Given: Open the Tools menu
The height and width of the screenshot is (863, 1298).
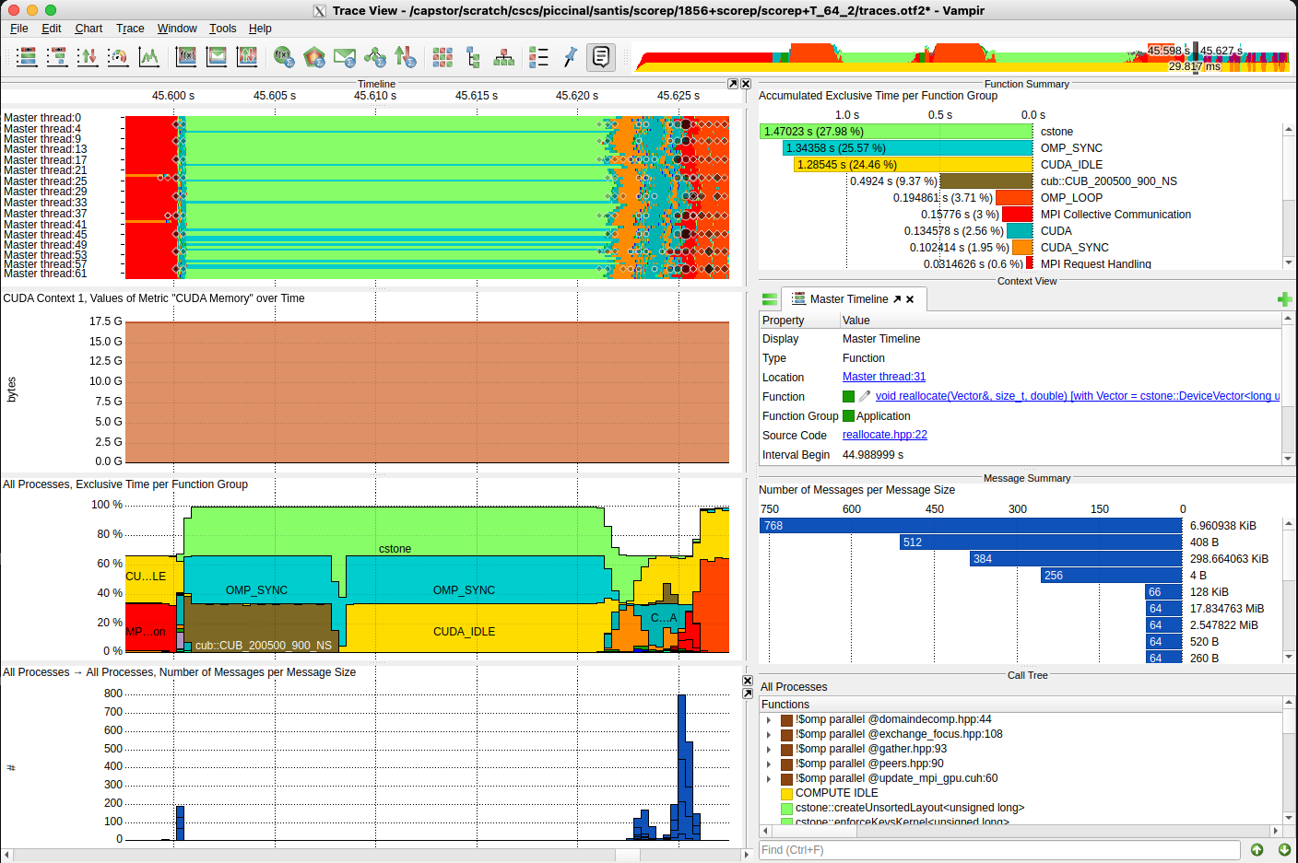Looking at the screenshot, I should 222,29.
